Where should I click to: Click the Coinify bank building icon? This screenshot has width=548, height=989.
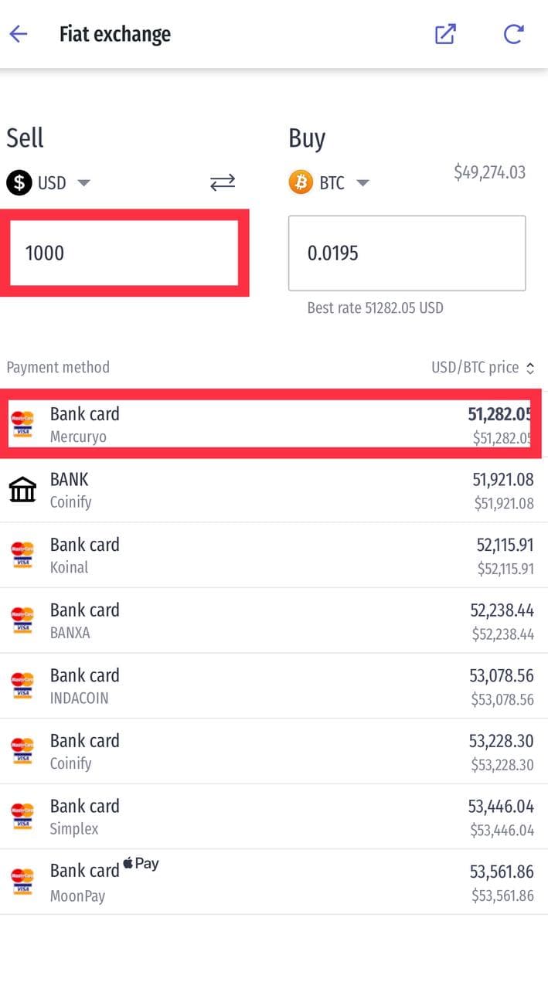(22, 490)
